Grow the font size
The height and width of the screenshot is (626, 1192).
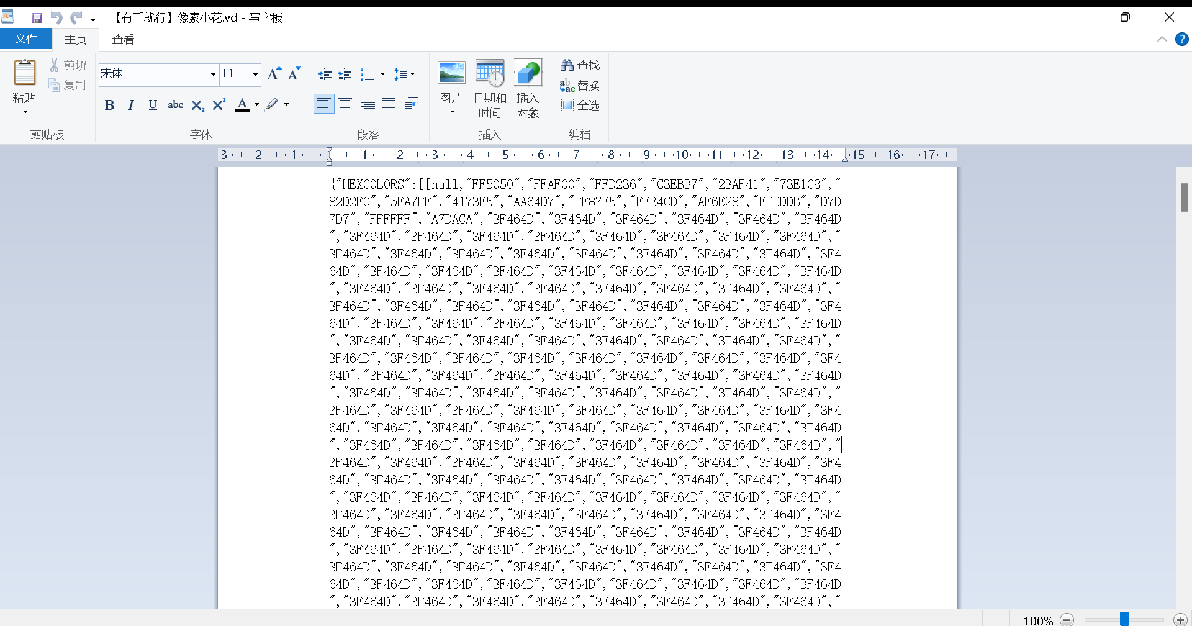tap(274, 74)
